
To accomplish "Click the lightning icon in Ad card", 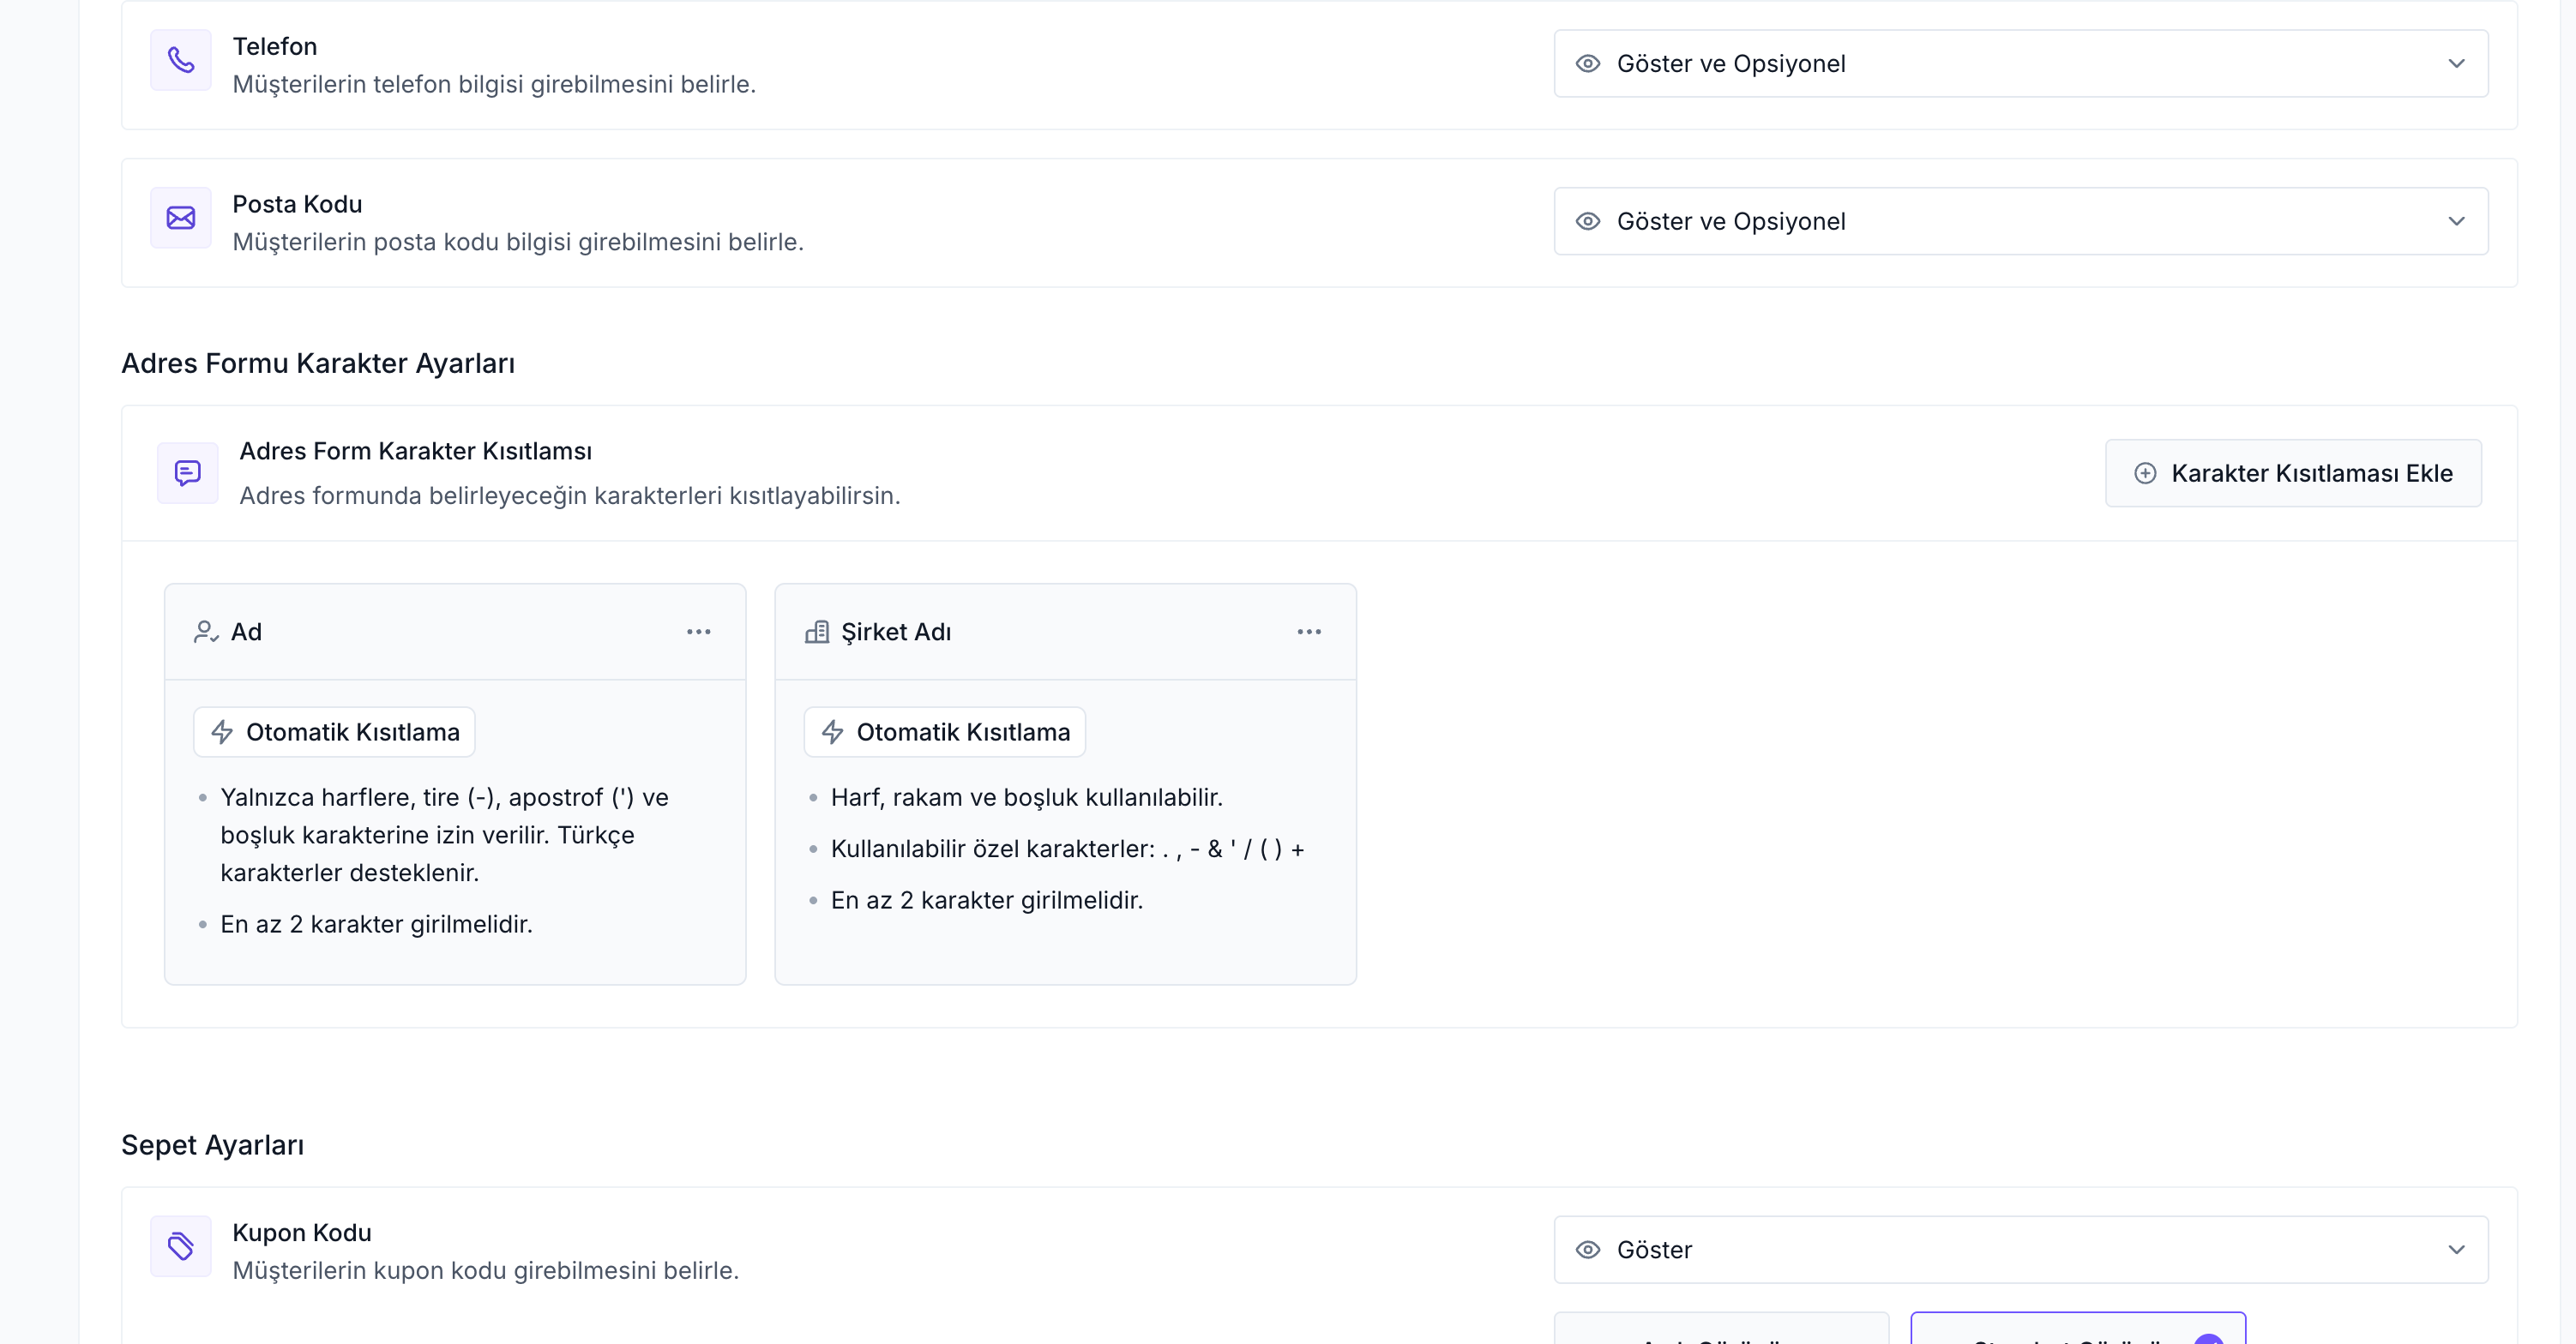I will click(222, 733).
